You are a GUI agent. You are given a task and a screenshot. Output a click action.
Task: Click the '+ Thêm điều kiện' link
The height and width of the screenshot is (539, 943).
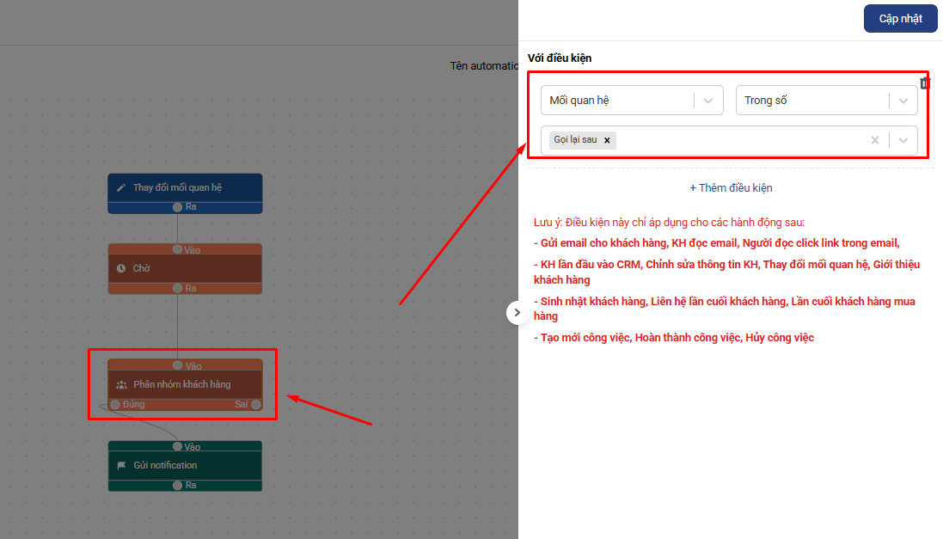(731, 187)
